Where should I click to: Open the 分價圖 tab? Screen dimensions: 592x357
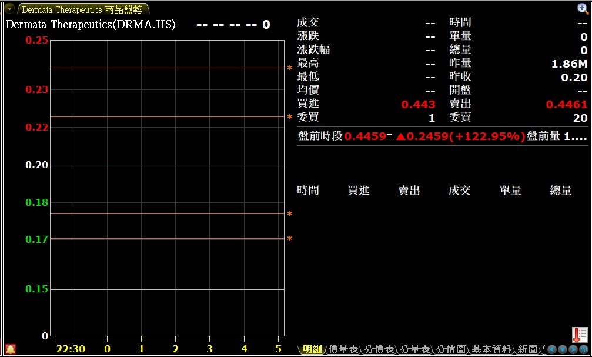pos(451,349)
